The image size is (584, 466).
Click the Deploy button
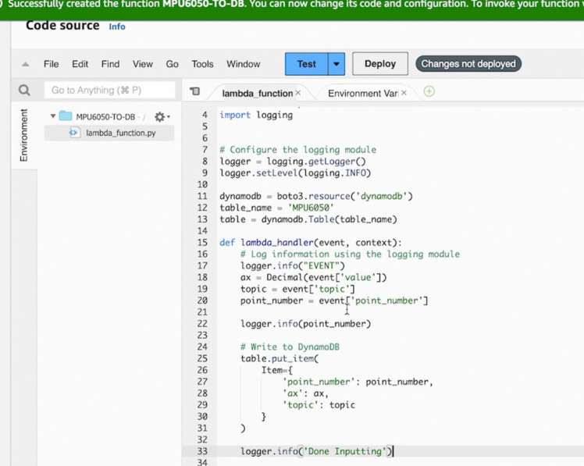coord(380,64)
